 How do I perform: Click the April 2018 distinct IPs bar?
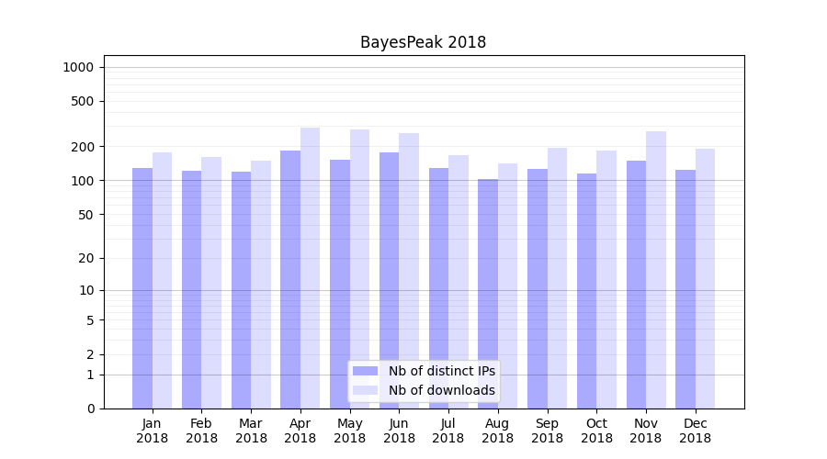pos(290,279)
